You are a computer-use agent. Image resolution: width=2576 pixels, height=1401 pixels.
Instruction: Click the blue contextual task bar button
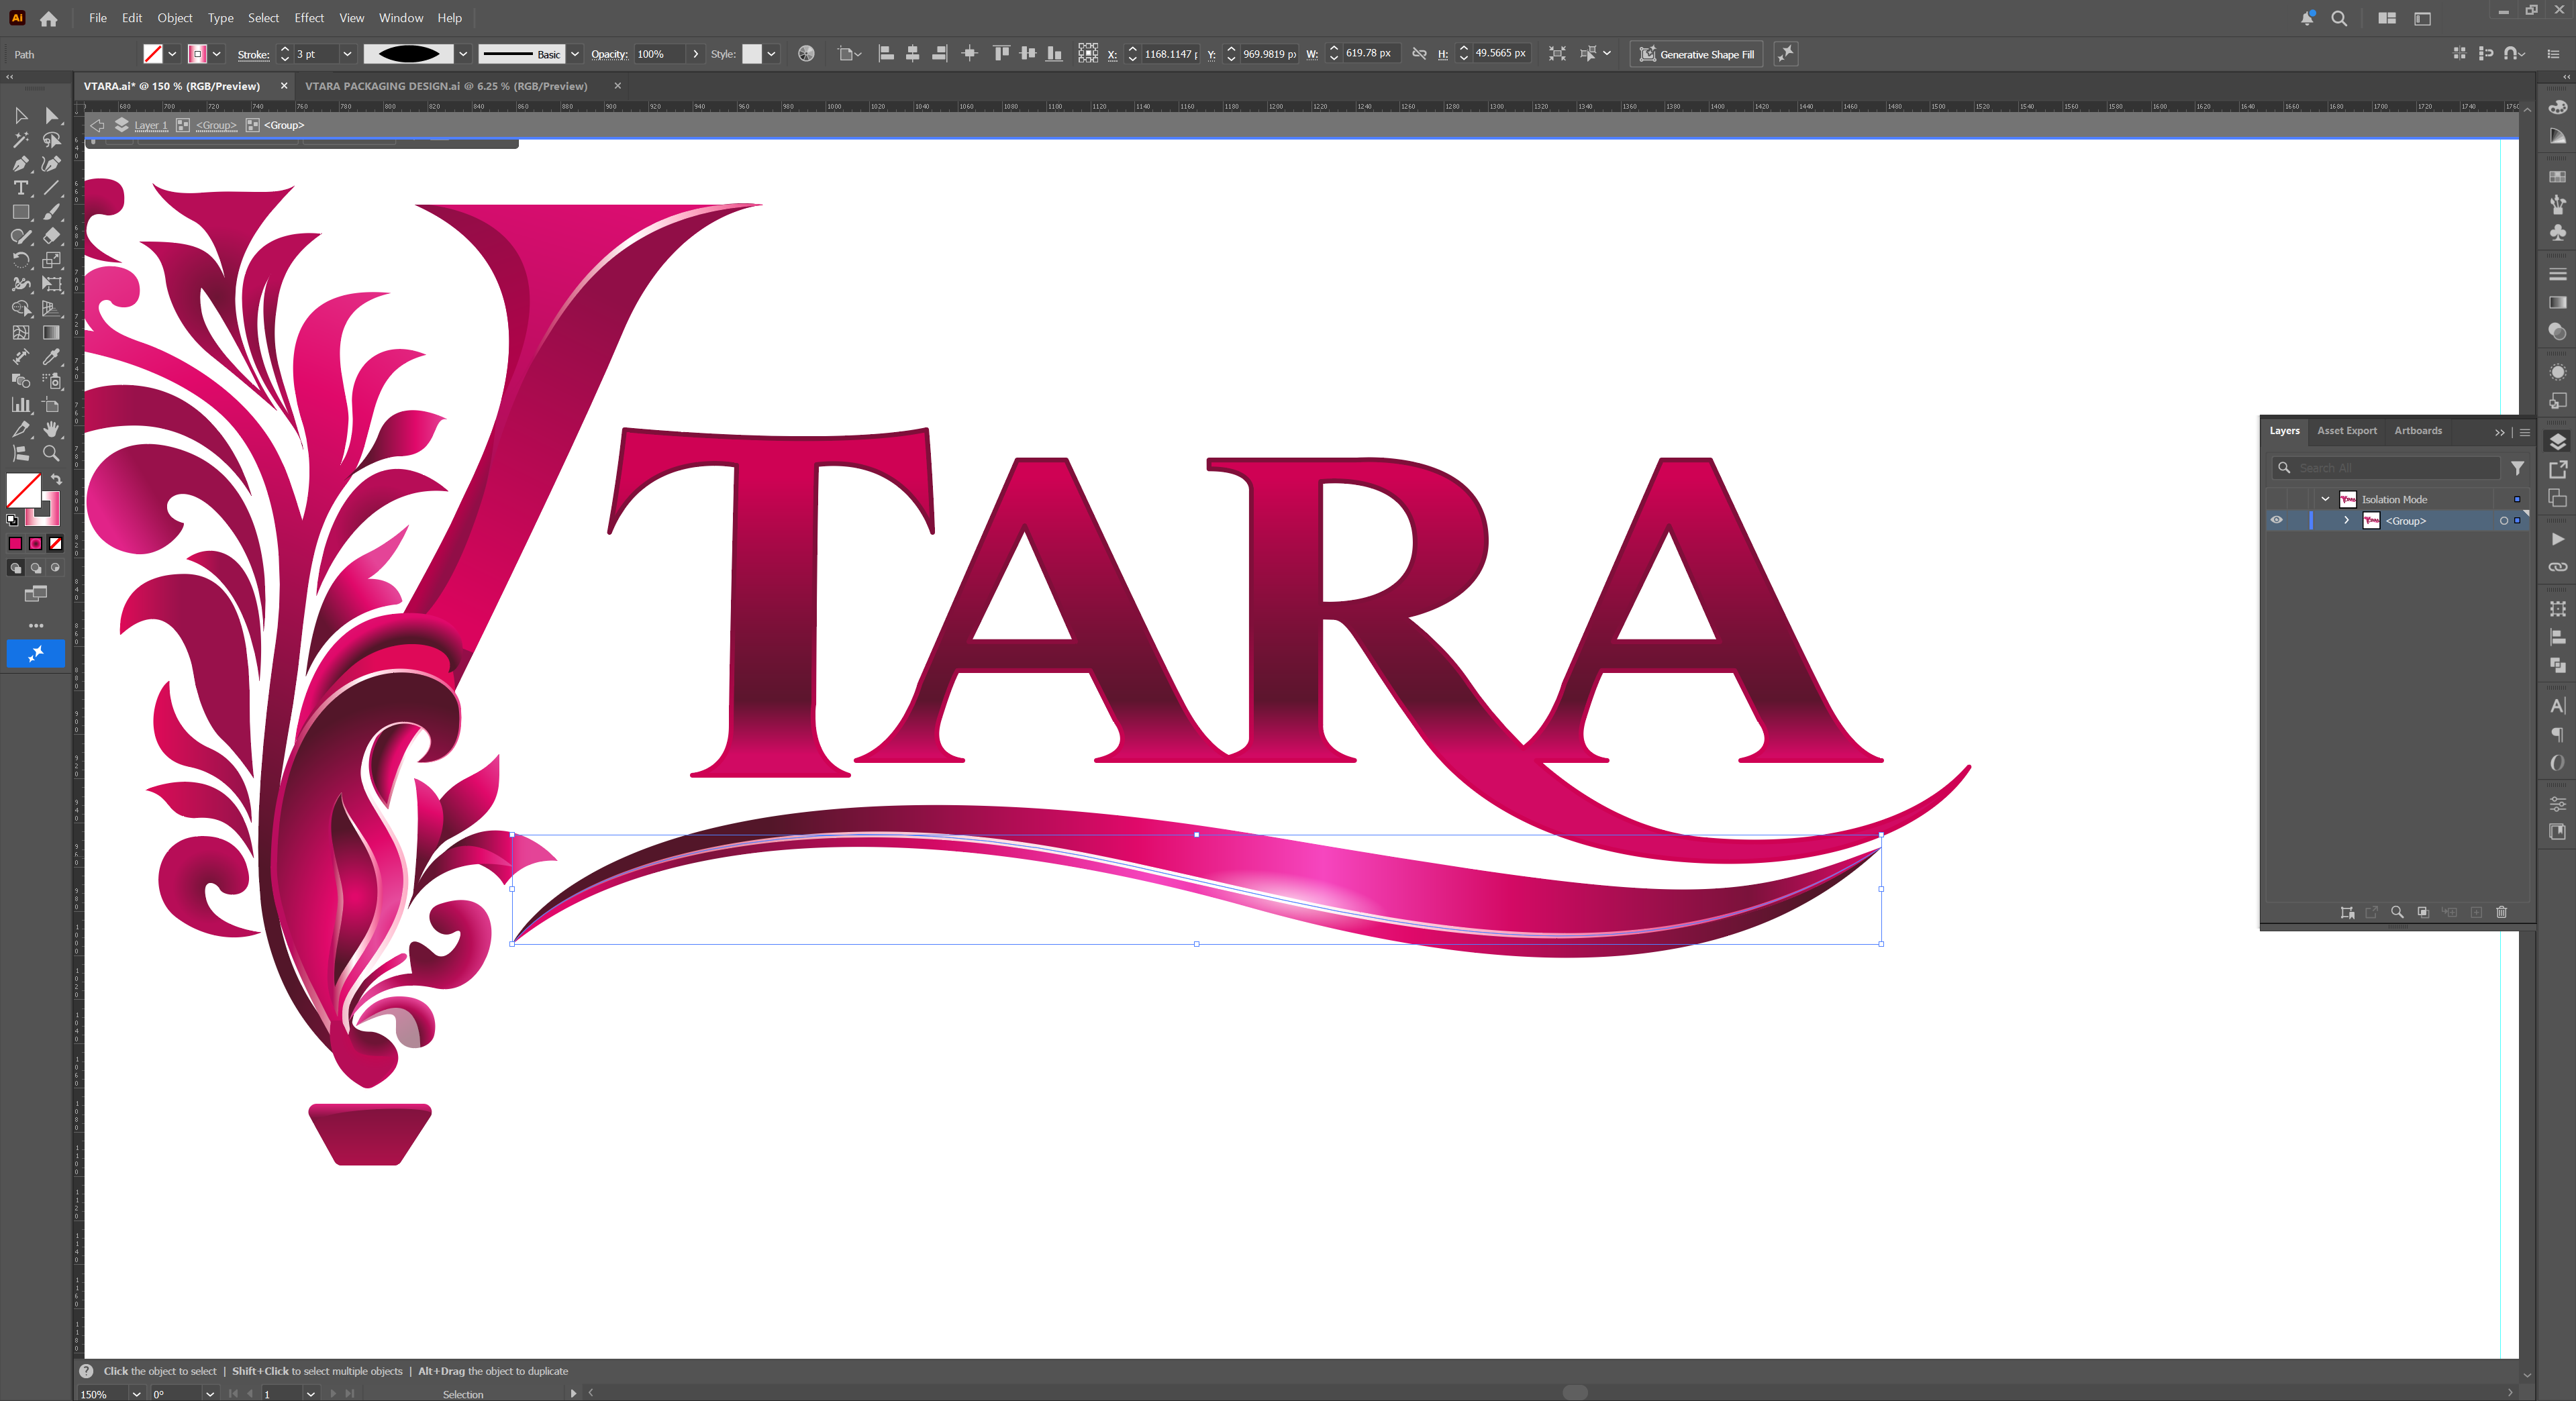point(36,653)
